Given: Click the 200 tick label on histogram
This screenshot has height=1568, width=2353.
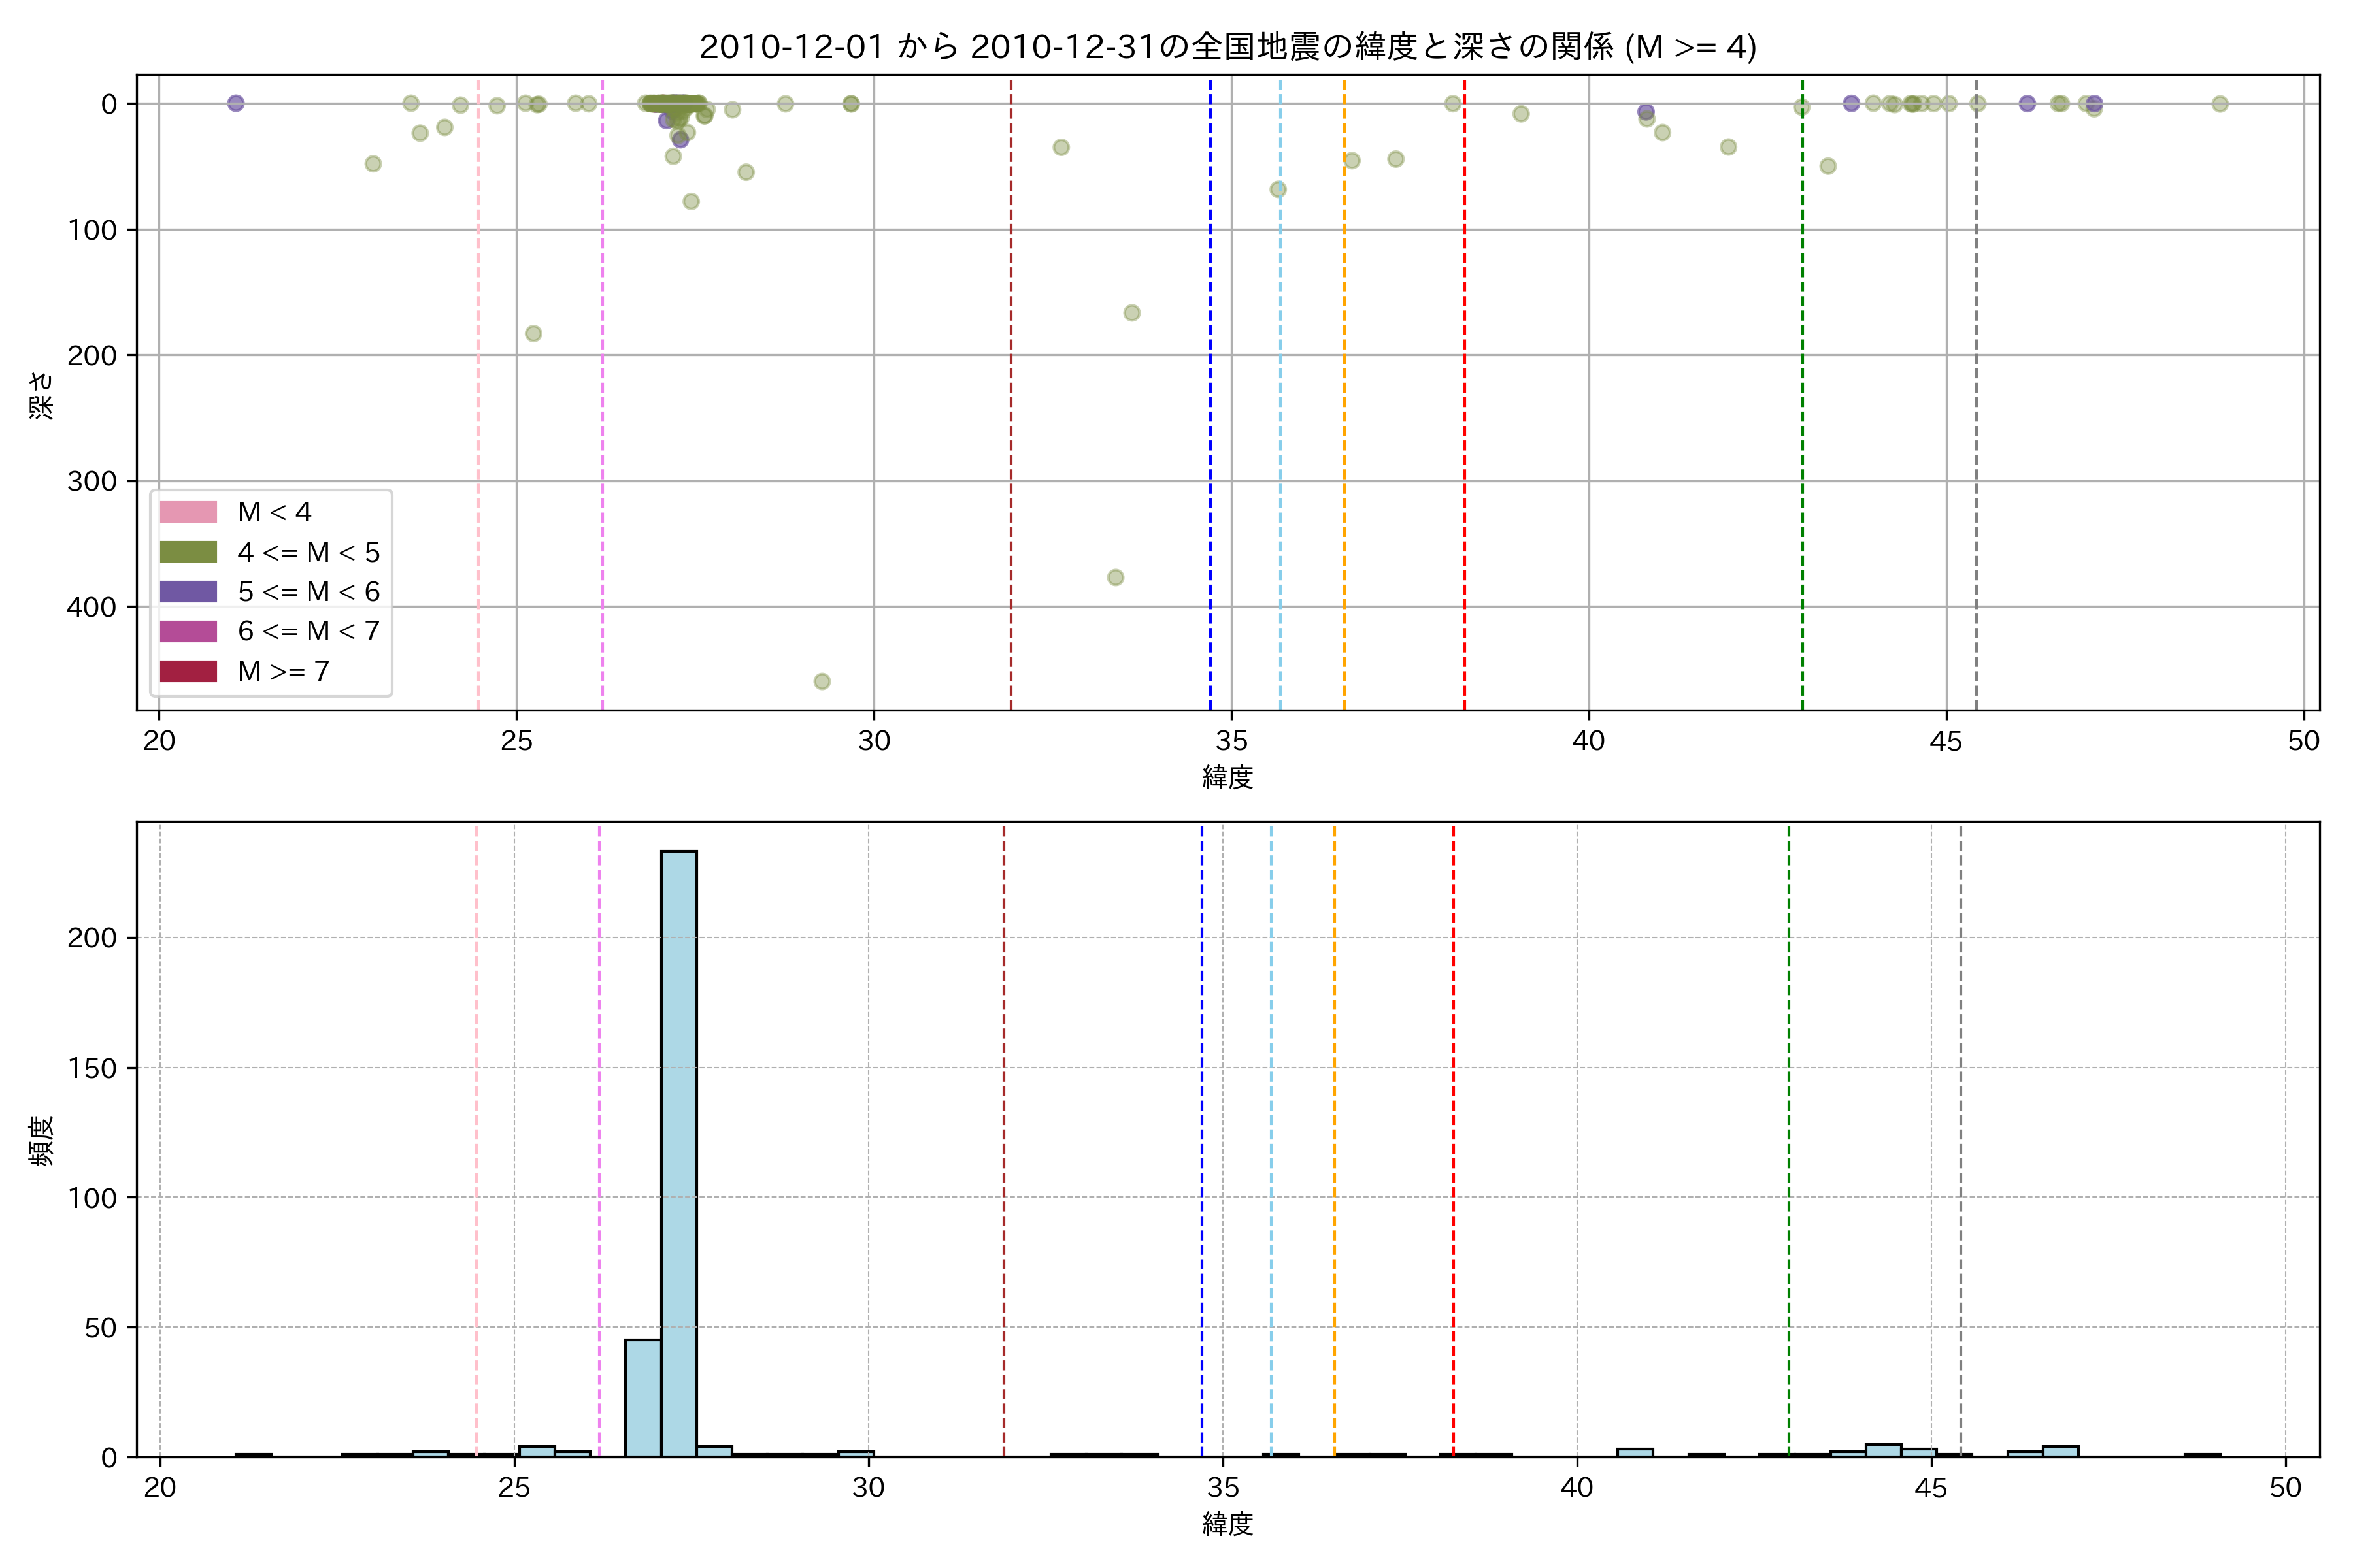Looking at the screenshot, I should (92, 938).
